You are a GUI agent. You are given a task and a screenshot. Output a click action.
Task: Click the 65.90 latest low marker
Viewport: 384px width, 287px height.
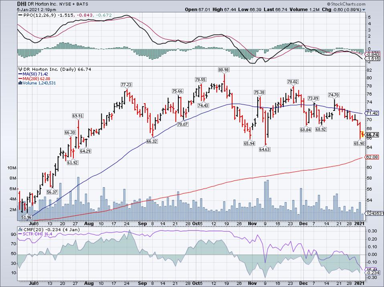pyautogui.click(x=359, y=143)
